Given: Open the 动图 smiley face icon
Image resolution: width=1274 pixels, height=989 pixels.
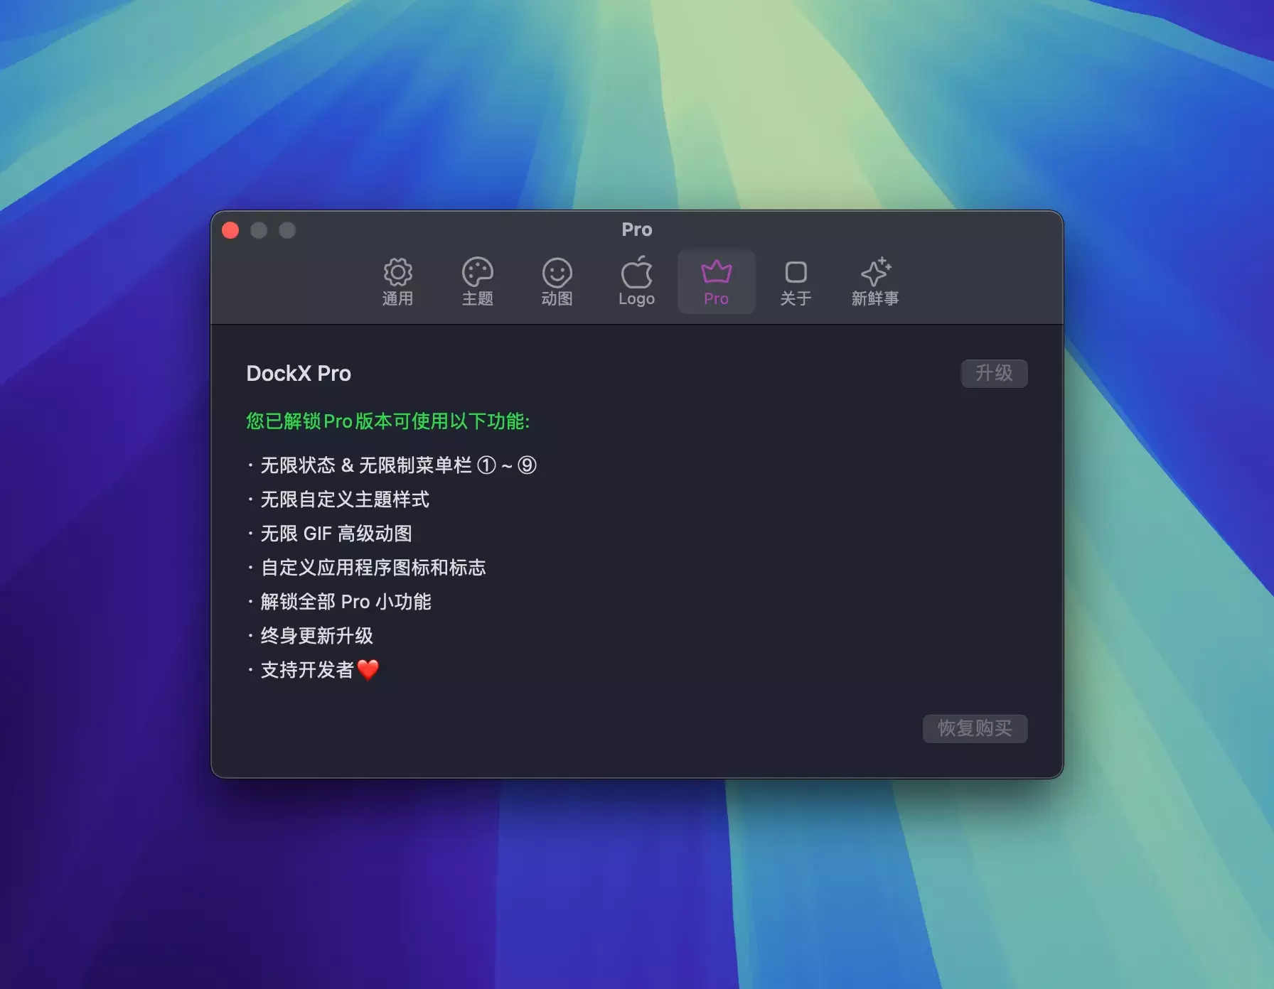Looking at the screenshot, I should pos(557,272).
